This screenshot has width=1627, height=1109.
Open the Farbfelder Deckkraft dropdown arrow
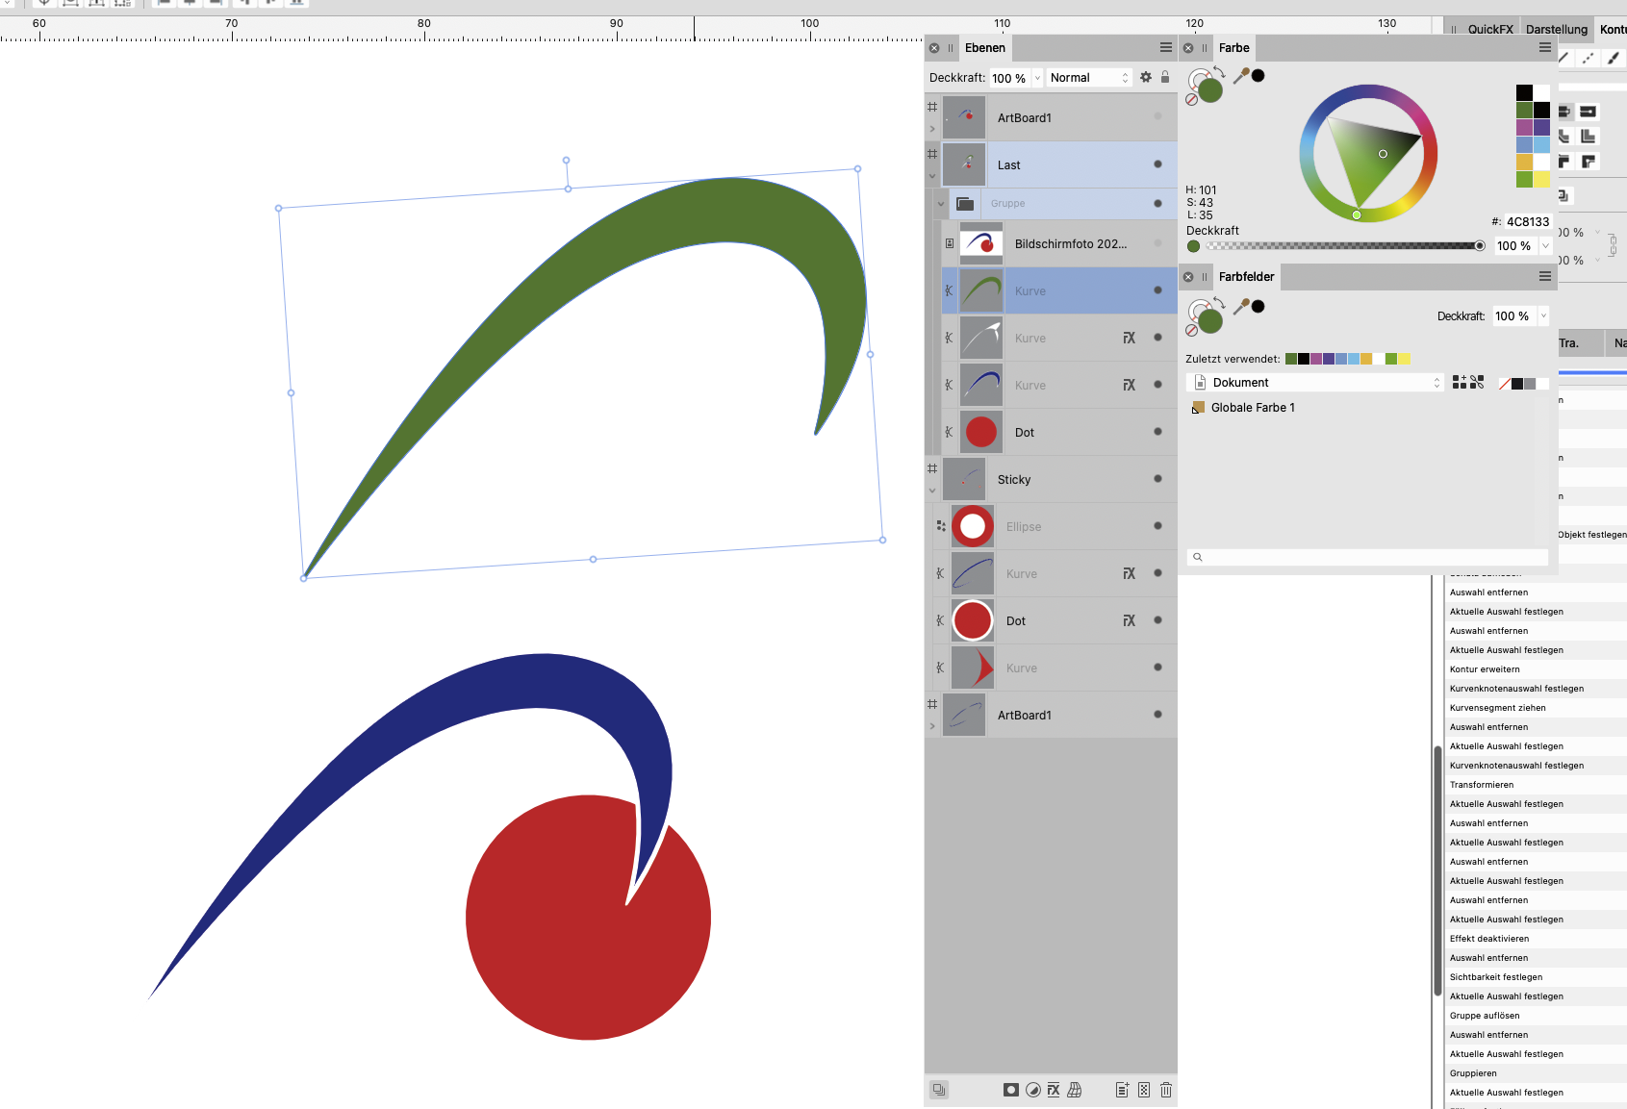1543,316
